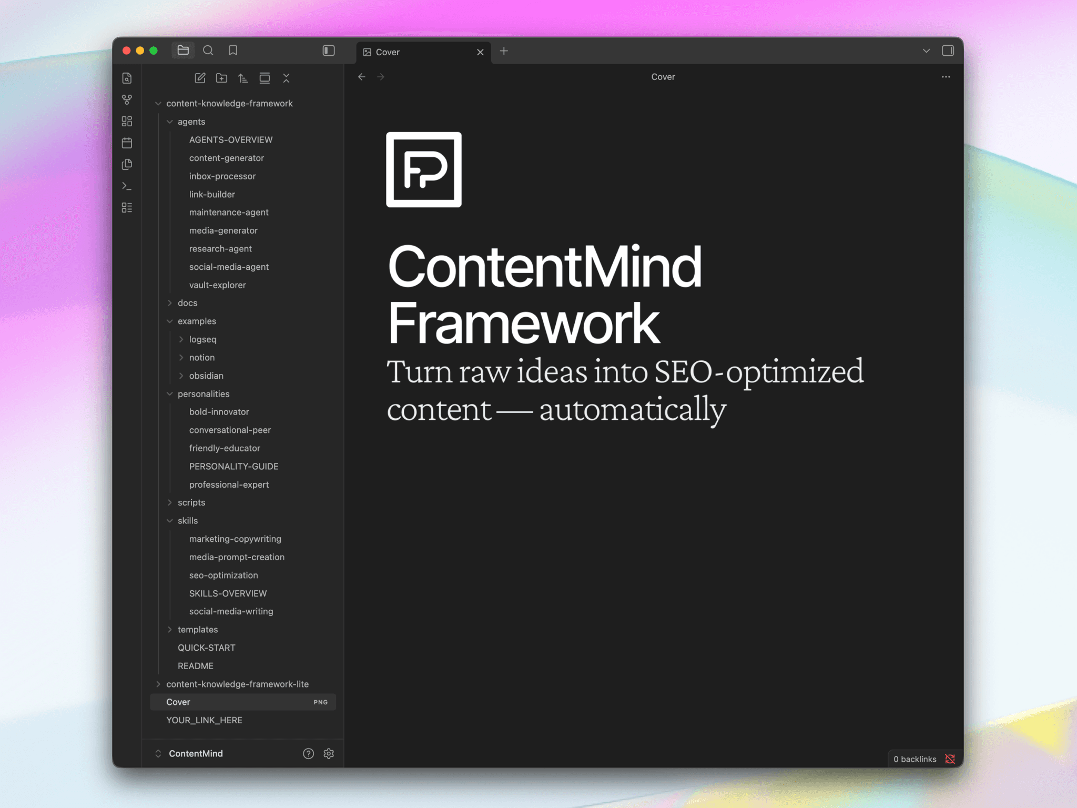This screenshot has width=1077, height=808.
Task: Toggle the right sidebar
Action: coord(948,50)
